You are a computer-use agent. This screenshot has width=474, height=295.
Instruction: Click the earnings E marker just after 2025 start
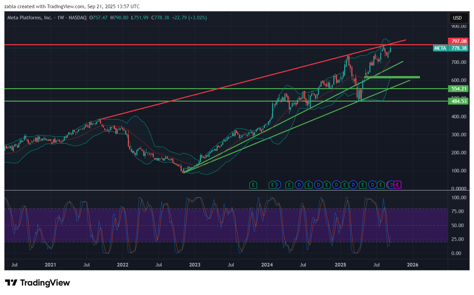[x=345, y=185]
